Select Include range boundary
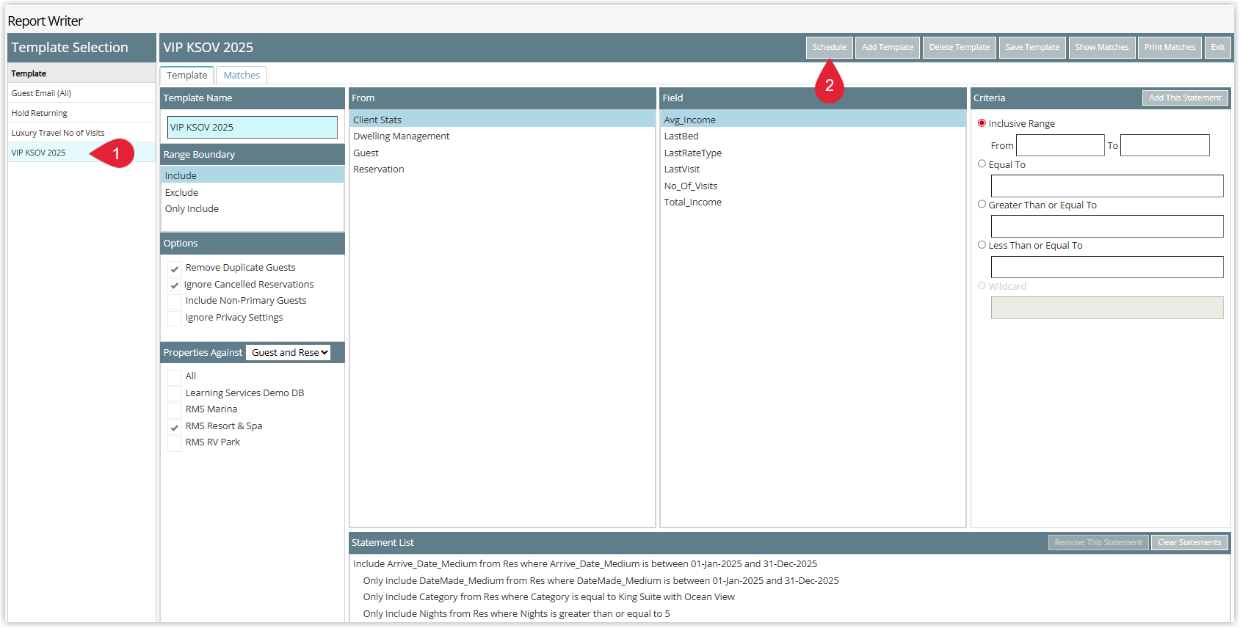This screenshot has height=628, width=1240. point(252,176)
